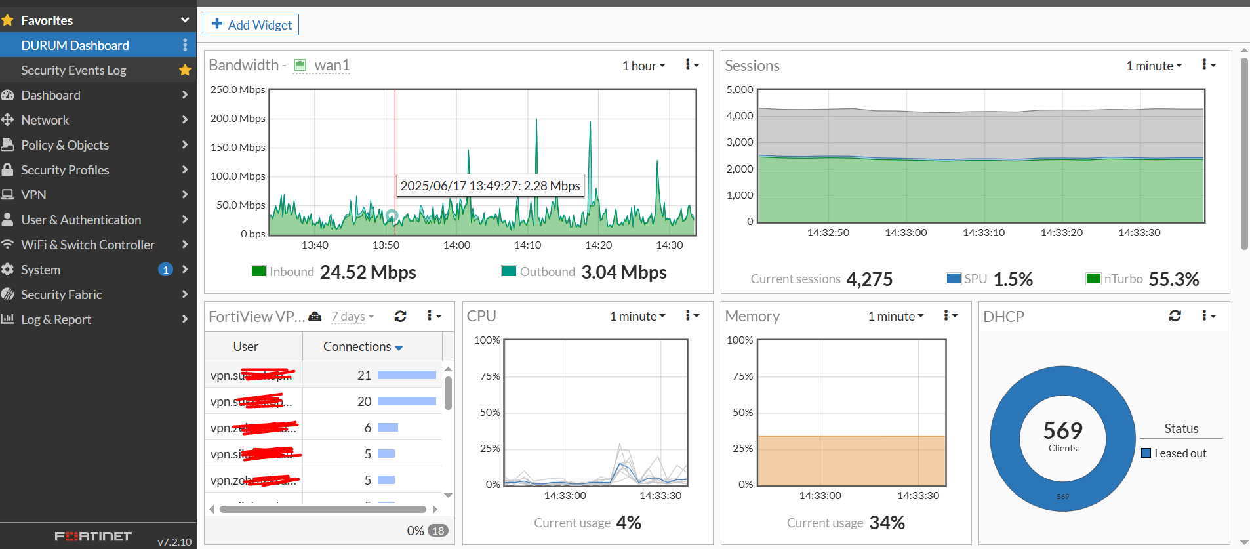The width and height of the screenshot is (1250, 549).
Task: Click the connections bar for 20 connections
Action: (x=407, y=401)
